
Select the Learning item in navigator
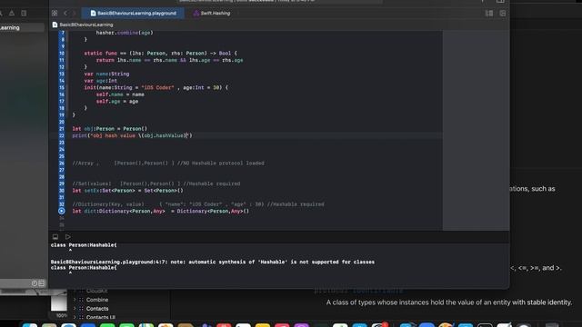pos(22,27)
